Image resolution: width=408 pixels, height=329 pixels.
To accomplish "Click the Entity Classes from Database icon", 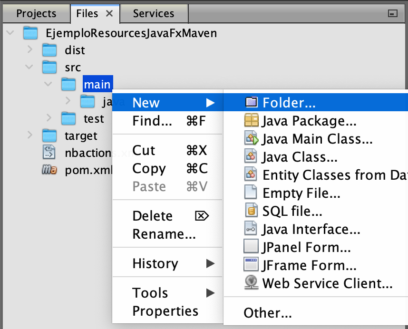I will [251, 175].
